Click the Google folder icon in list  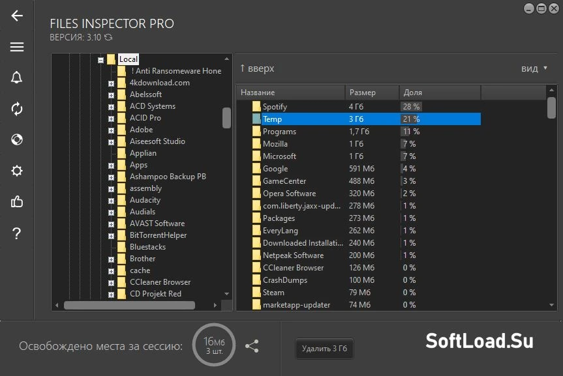tap(256, 169)
